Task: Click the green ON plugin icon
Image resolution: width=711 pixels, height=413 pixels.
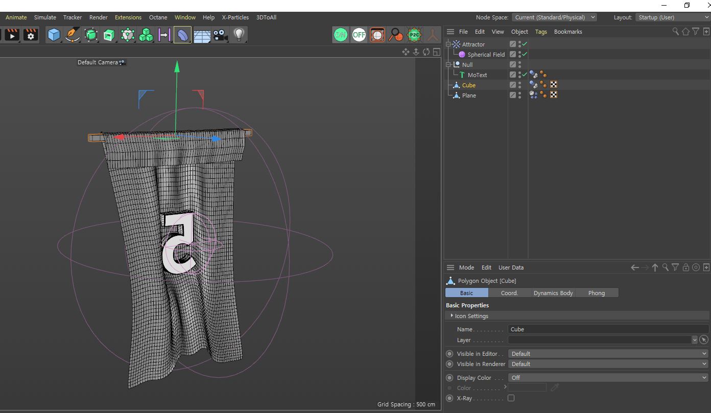Action: 340,35
